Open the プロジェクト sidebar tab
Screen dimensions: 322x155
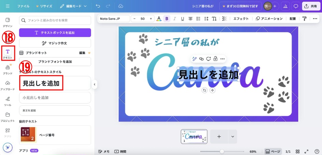(8, 117)
